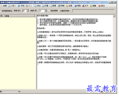Open the 注册 registration dialog
The height and width of the screenshot is (97, 119).
tap(69, 6)
